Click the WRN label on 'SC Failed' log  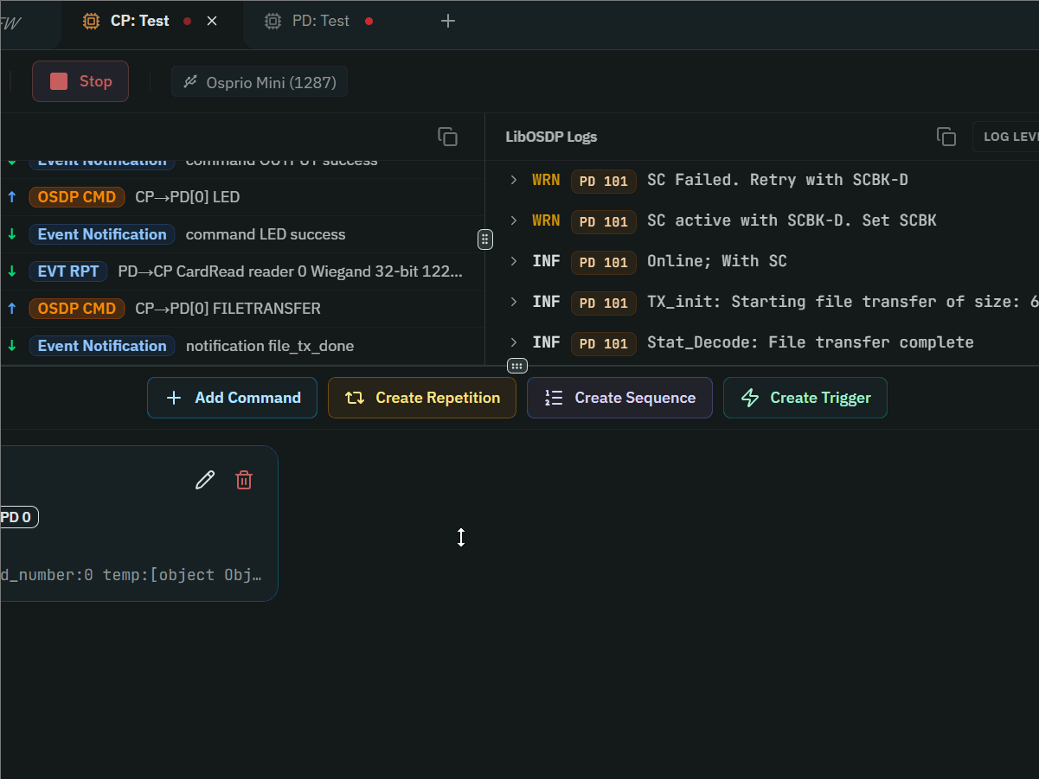[546, 180]
